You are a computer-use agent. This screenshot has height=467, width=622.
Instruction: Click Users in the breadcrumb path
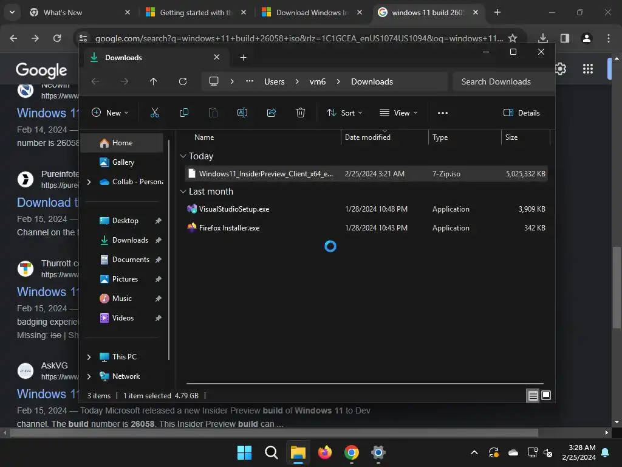(275, 81)
